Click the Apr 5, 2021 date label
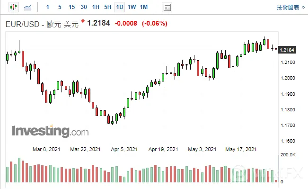The width and height of the screenshot is (308, 189). [x=124, y=149]
